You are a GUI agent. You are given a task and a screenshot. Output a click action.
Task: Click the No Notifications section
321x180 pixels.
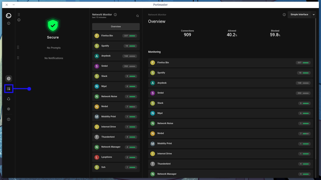[53, 58]
